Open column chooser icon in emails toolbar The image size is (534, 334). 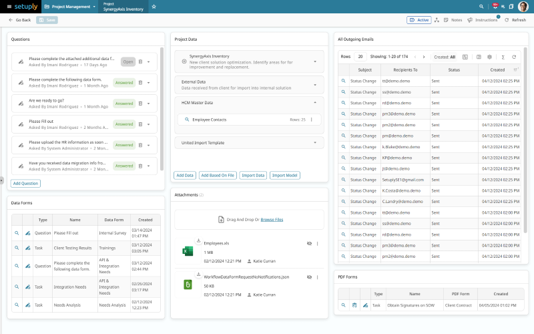[479, 57]
